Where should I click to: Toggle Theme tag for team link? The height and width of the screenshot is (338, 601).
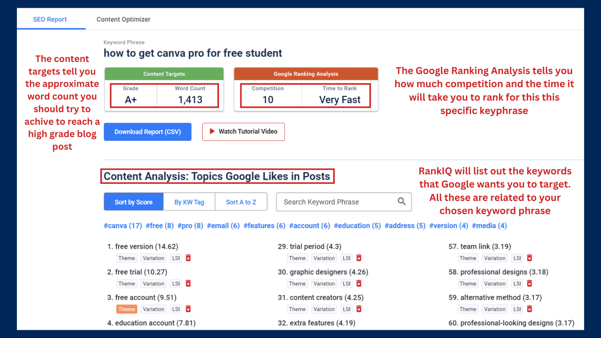[x=468, y=258]
